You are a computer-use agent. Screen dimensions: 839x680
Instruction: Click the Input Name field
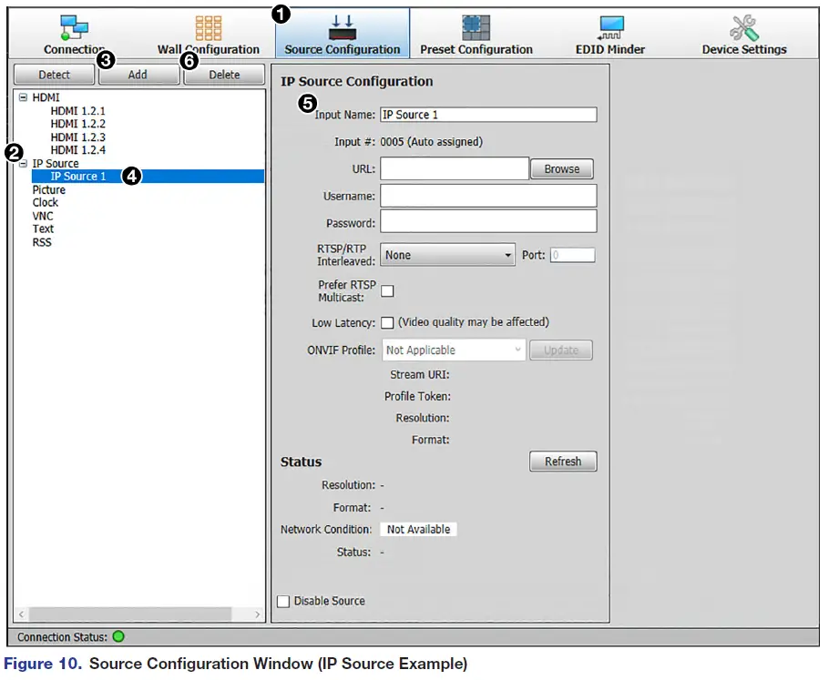[x=488, y=115]
